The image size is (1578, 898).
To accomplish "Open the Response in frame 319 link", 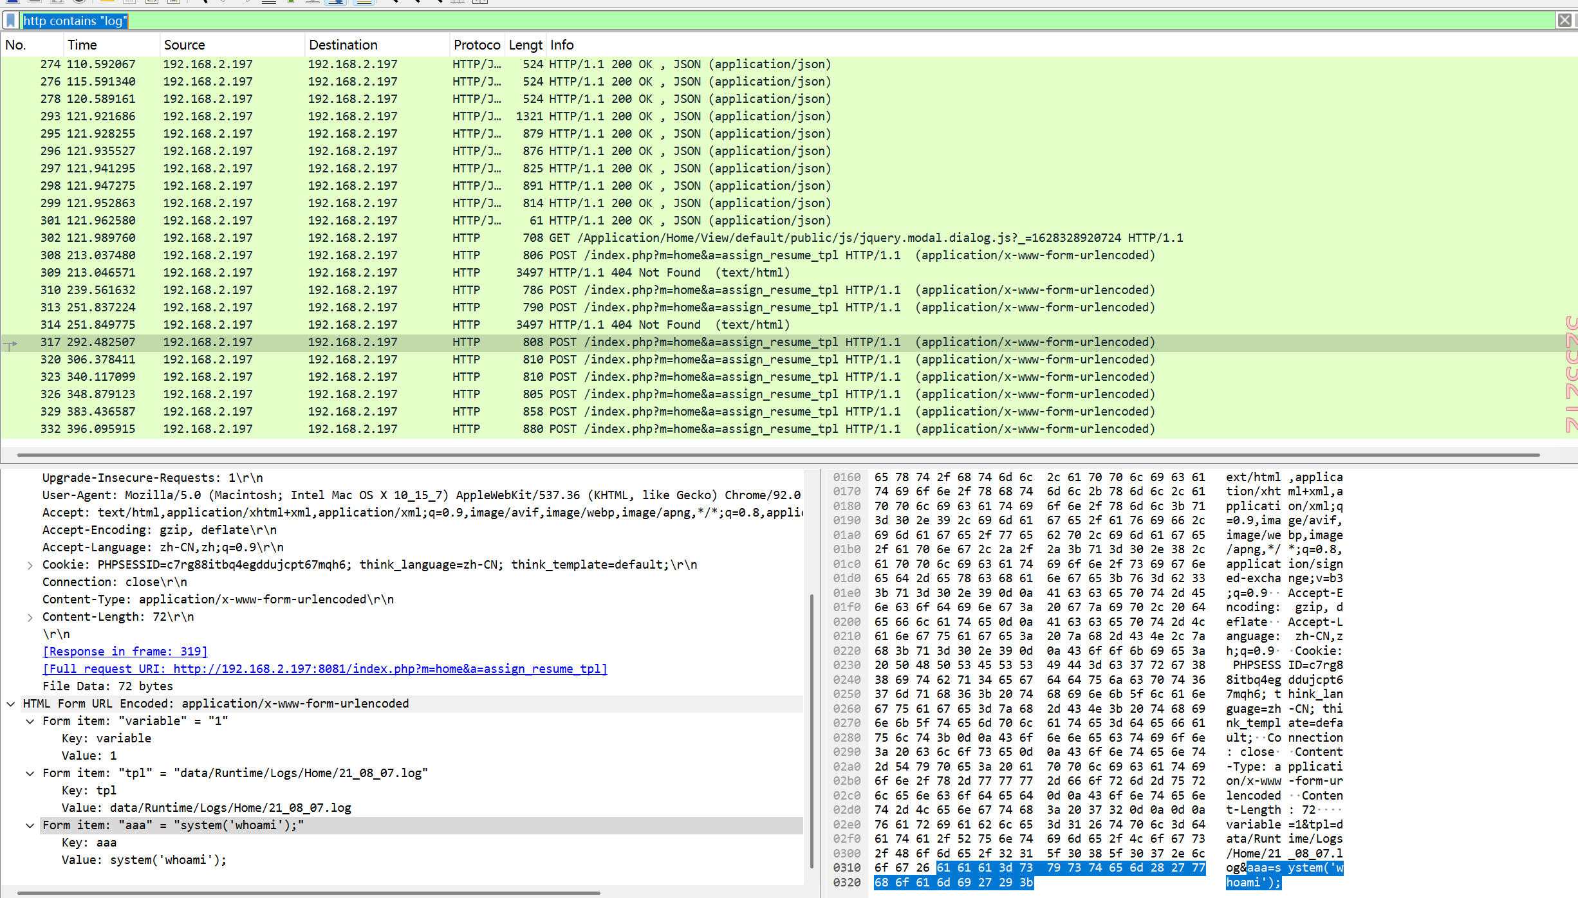I will 125,652.
